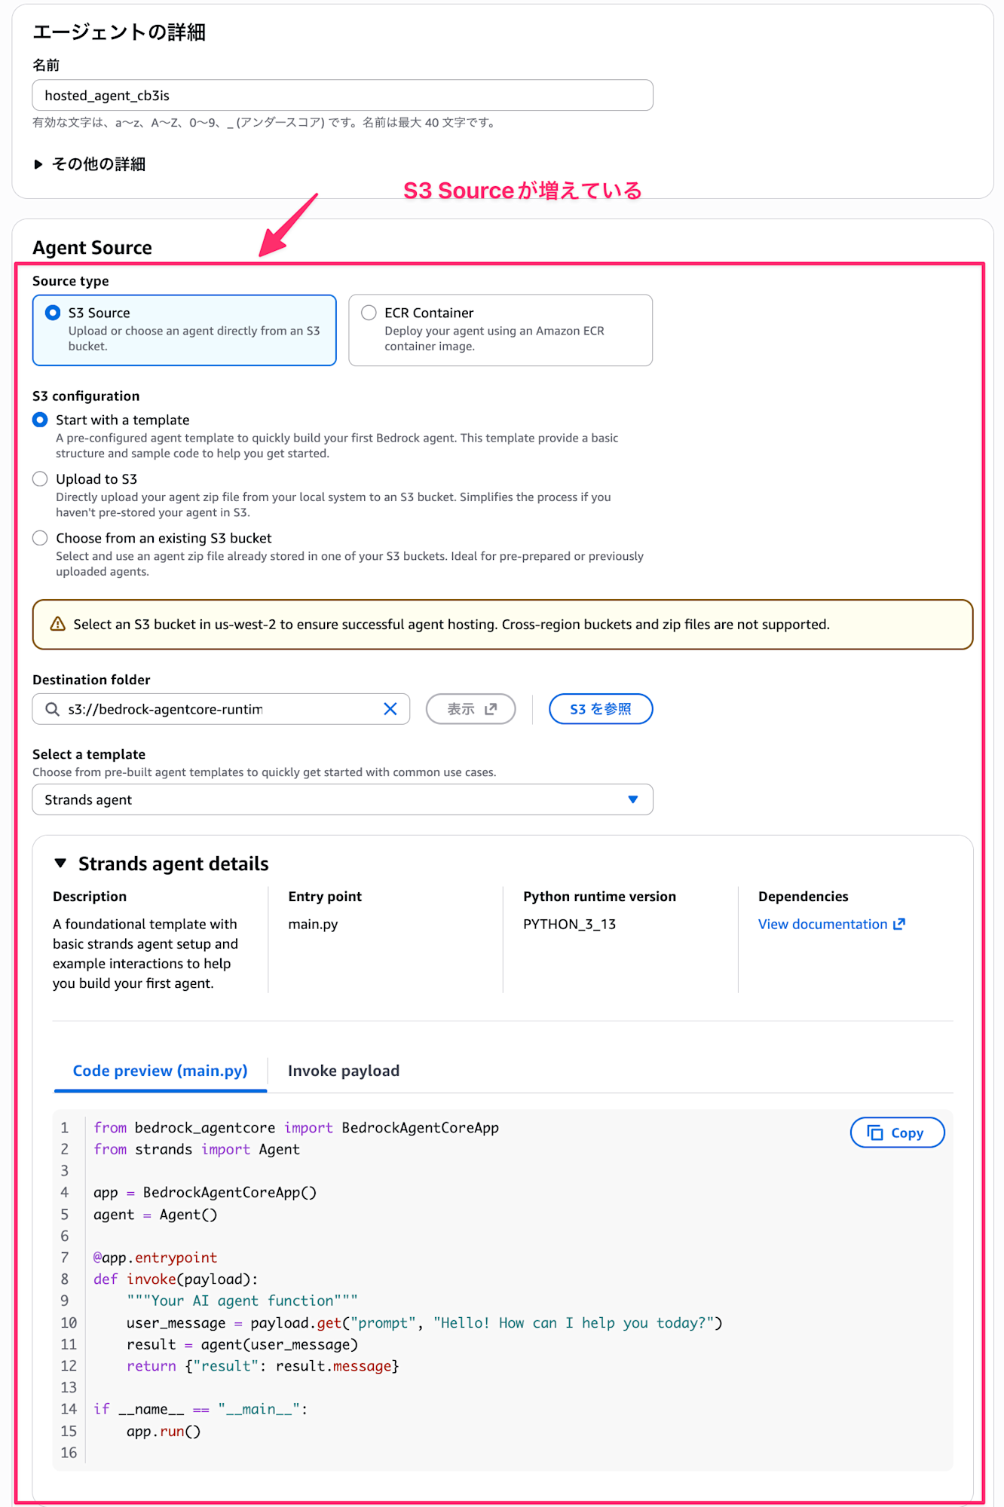
Task: Click into the Destination folder S3 path field
Action: click(219, 709)
